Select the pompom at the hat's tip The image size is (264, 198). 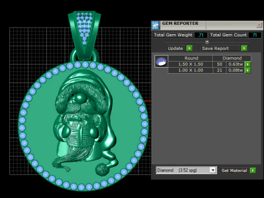pyautogui.click(x=102, y=169)
